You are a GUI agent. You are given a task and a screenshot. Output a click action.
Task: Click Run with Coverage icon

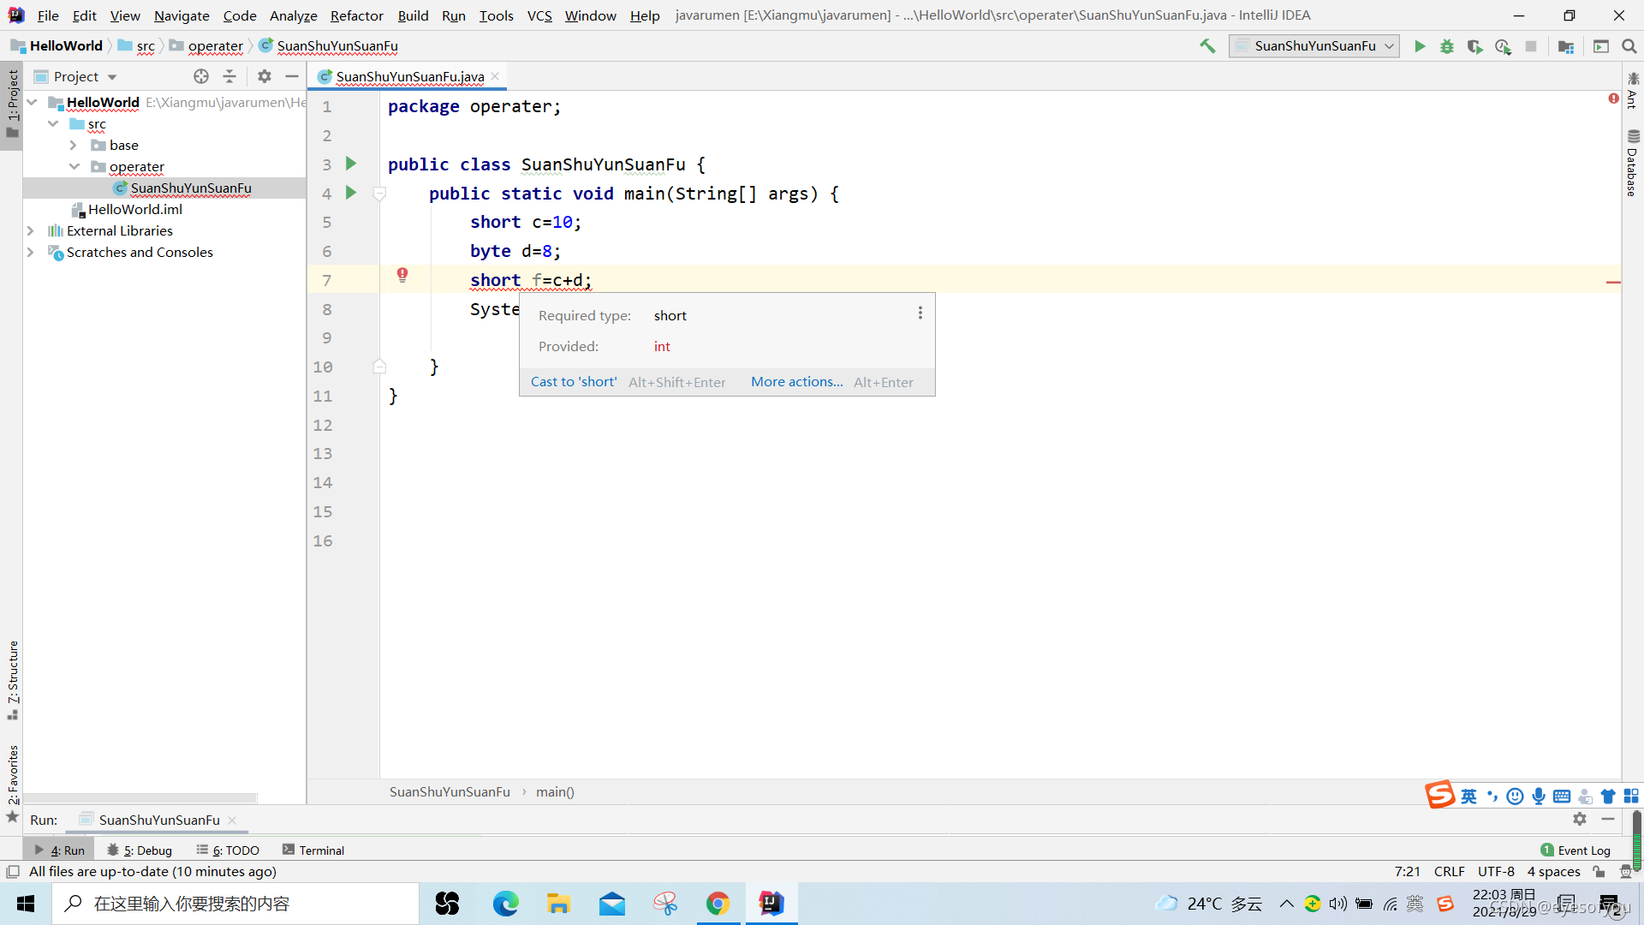pyautogui.click(x=1474, y=46)
